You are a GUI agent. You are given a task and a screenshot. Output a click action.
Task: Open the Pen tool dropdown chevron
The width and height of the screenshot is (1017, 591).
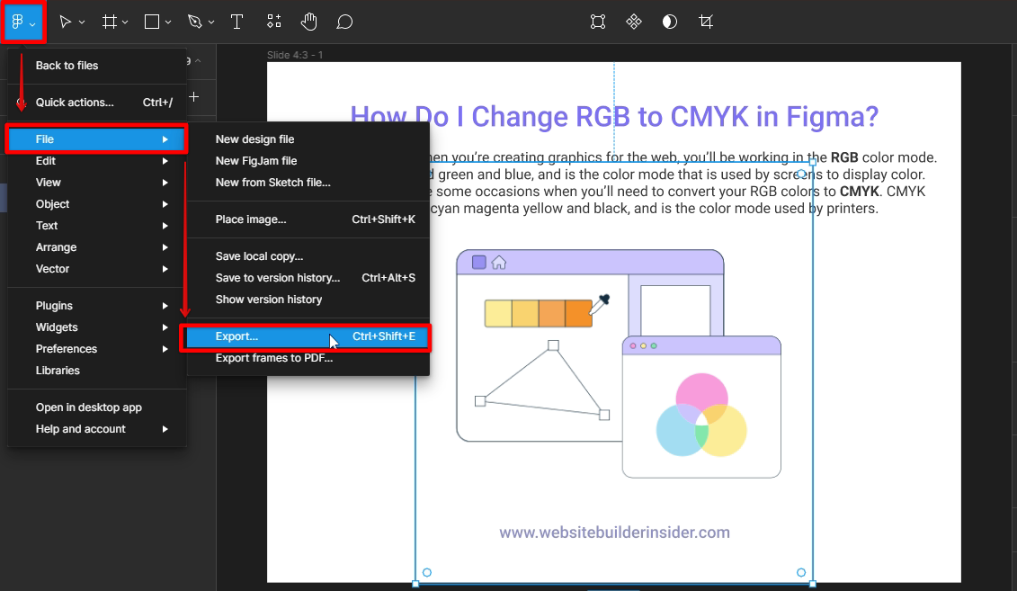pos(211,22)
